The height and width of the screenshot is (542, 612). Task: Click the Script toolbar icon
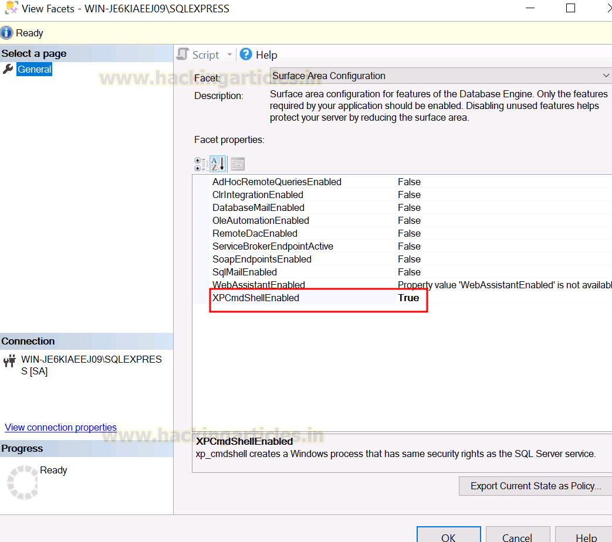[182, 54]
